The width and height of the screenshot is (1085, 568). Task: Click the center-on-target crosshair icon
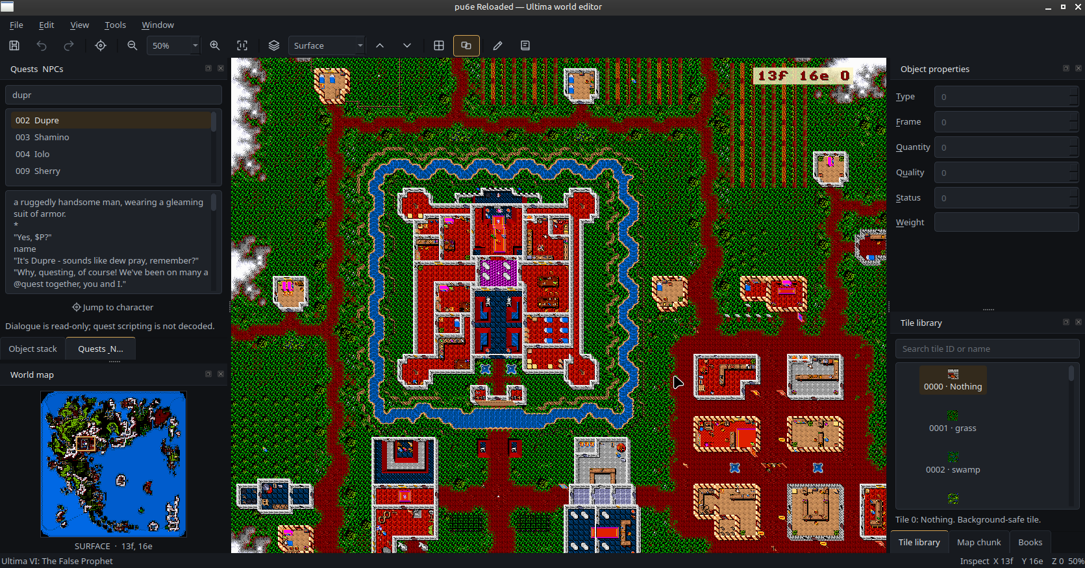(x=101, y=45)
